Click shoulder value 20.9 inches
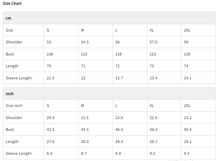 click(x=50, y=118)
